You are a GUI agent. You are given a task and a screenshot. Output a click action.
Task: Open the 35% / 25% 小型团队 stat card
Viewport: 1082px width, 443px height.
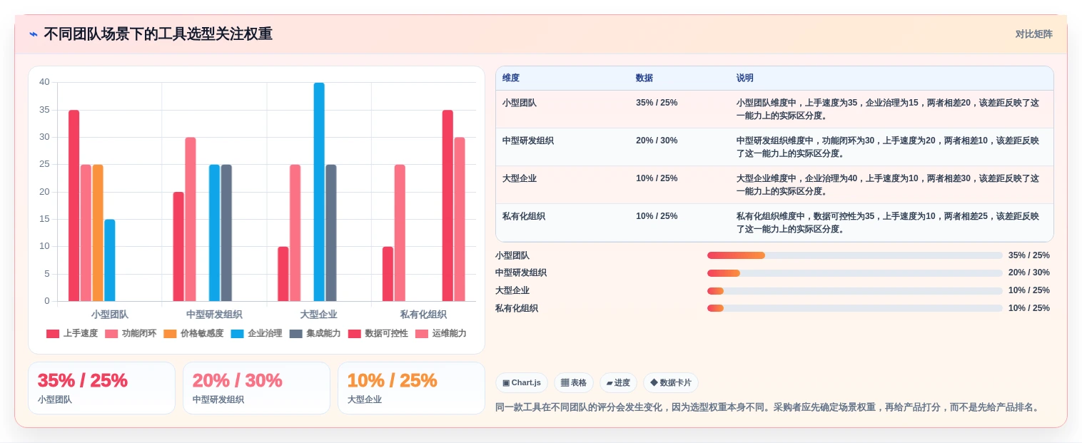click(101, 388)
